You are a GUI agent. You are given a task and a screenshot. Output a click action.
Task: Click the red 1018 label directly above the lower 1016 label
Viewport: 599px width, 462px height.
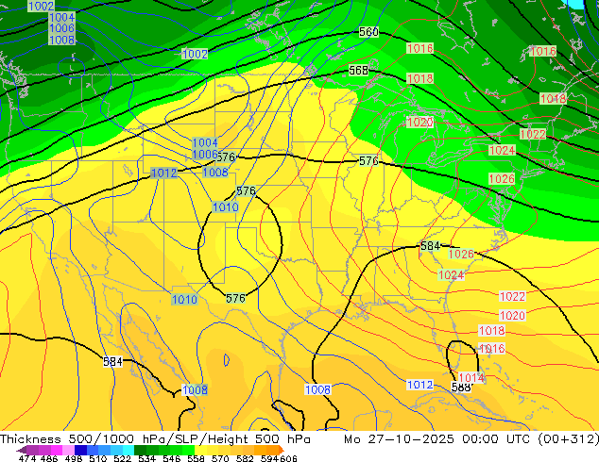click(491, 331)
